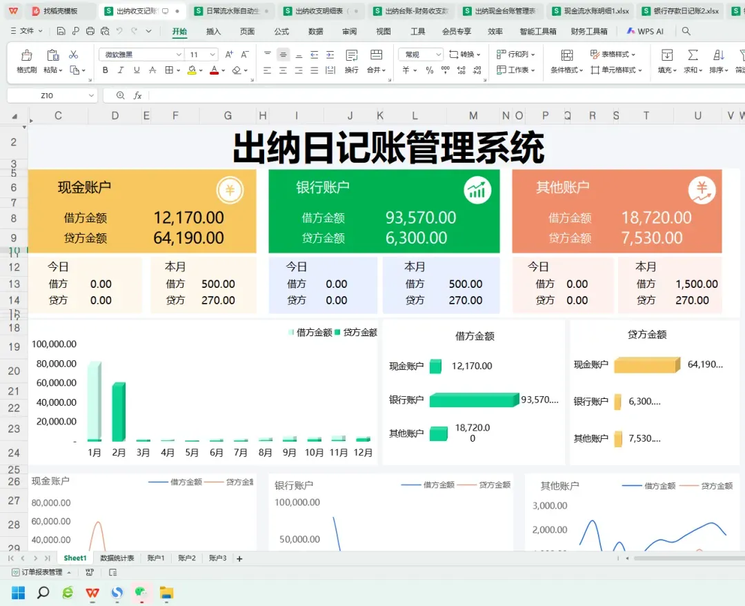Open the 公式 ribbon tab
The width and height of the screenshot is (745, 606).
[281, 31]
